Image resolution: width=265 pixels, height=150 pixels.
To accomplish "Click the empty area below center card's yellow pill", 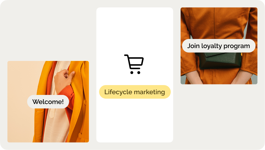I will [x=135, y=120].
